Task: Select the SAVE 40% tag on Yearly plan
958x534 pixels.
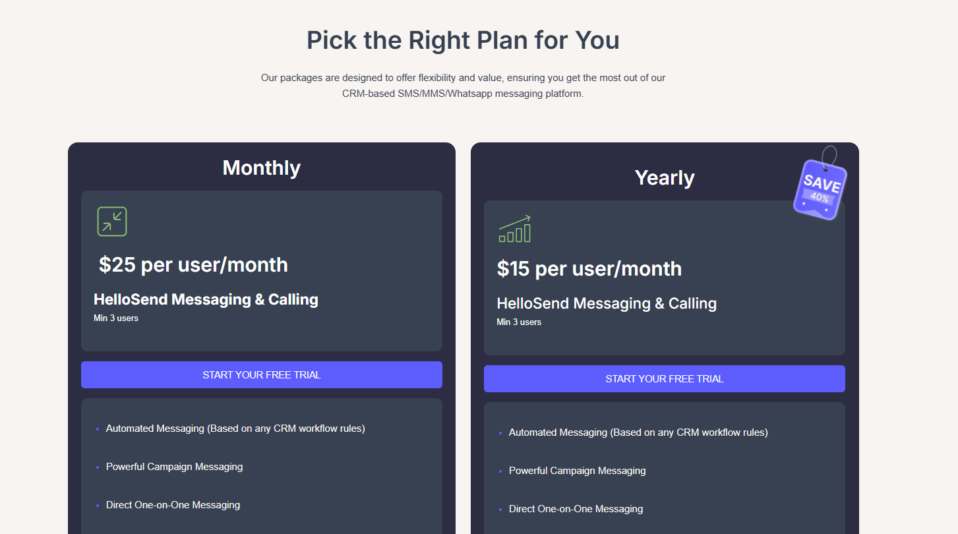Action: (x=820, y=188)
